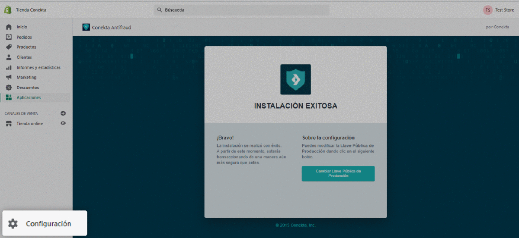
Task: Click the © 2015 Conekta, Inc. footer
Action: coord(296,225)
